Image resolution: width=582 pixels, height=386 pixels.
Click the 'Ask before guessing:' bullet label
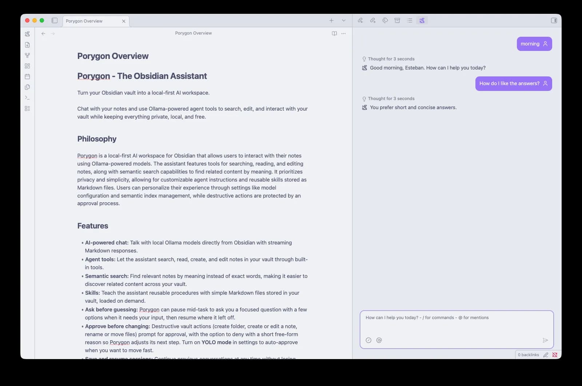point(111,310)
